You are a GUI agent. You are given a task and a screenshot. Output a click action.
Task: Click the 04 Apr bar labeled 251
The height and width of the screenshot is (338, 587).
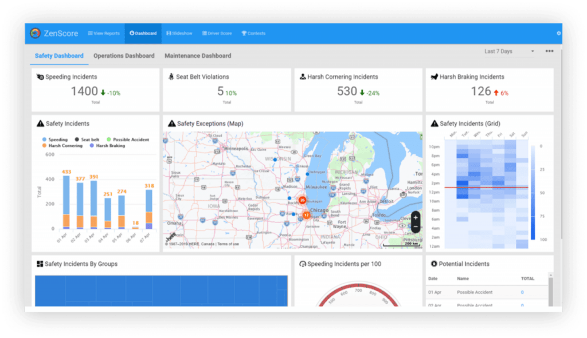tap(108, 213)
